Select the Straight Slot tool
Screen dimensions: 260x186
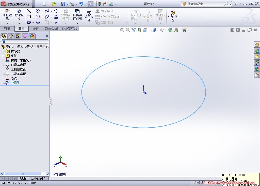(29, 22)
